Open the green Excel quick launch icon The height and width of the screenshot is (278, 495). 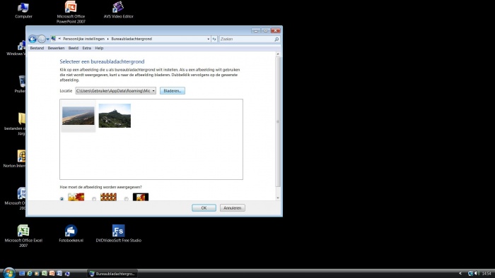[x=45, y=274]
